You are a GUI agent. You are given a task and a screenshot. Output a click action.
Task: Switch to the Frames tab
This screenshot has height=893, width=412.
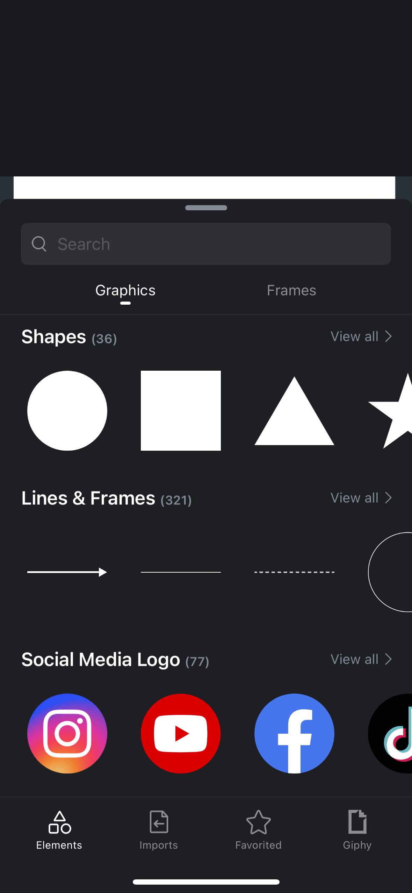(x=291, y=290)
